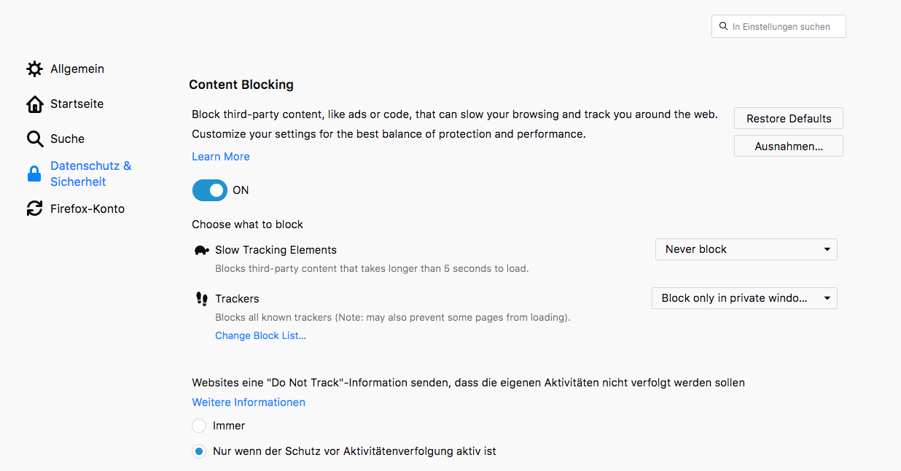Click the magnifier icon in settings search

pyautogui.click(x=723, y=26)
